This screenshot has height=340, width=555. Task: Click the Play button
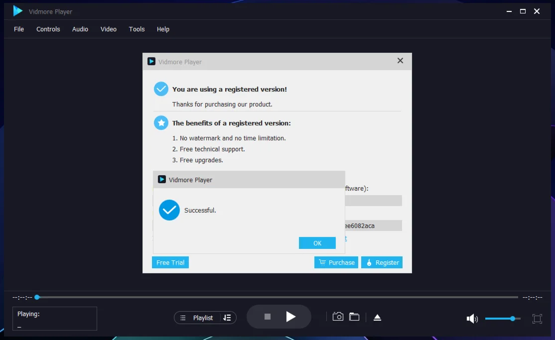click(x=291, y=317)
